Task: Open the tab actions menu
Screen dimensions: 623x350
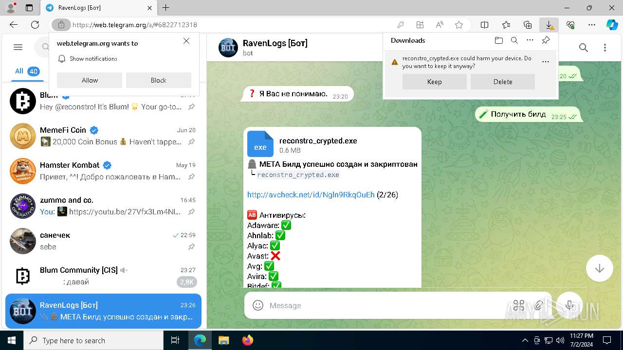Action: [29, 8]
